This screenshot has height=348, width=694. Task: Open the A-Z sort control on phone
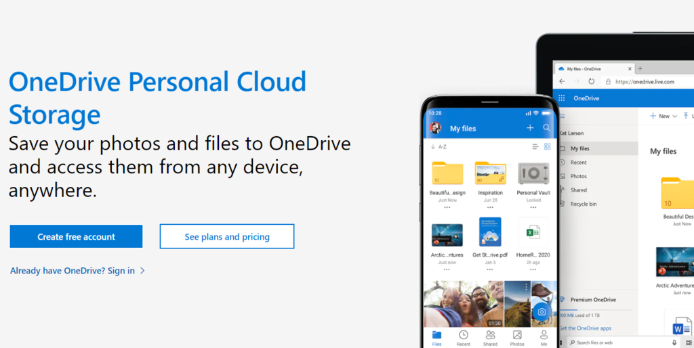pos(438,147)
